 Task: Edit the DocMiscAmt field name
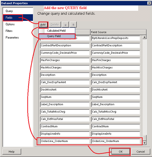coord(65,90)
